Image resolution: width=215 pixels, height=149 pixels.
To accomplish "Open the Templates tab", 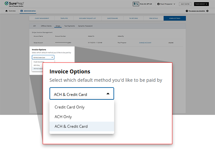I will pyautogui.click(x=64, y=18).
